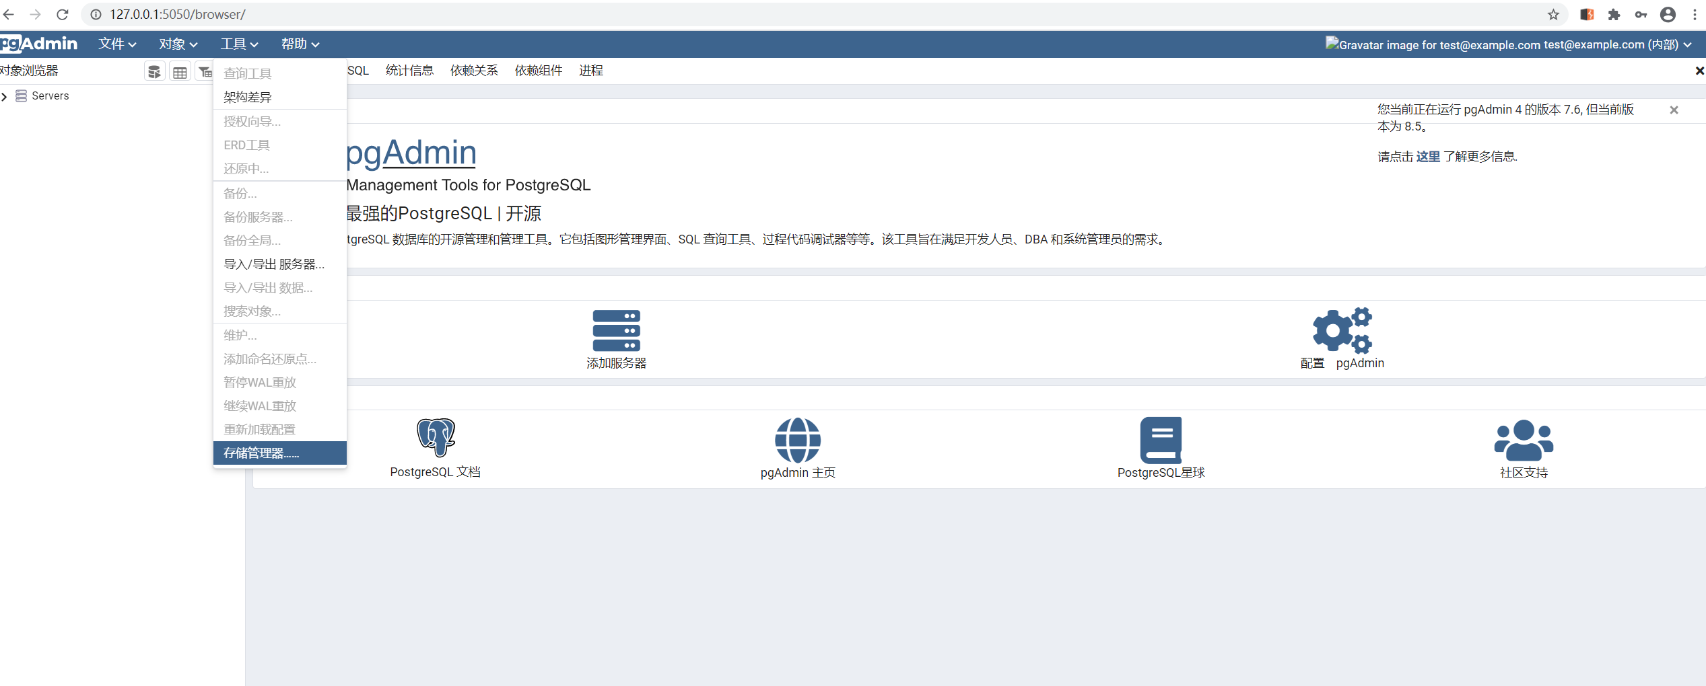Screen dimensions: 1706x686
Task: Click the orange extension icon in Chrome toolbar
Action: tap(1587, 14)
